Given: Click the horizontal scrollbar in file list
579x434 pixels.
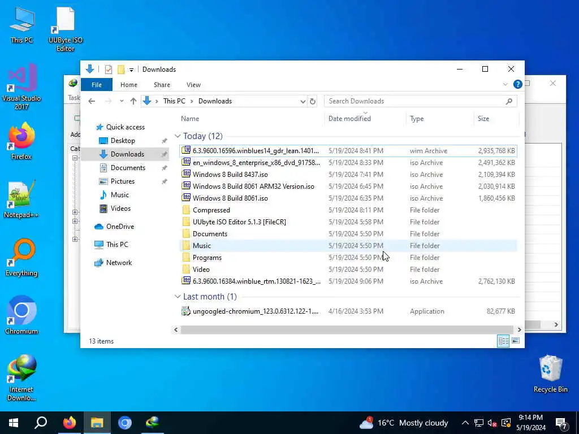Looking at the screenshot, I should (347, 329).
